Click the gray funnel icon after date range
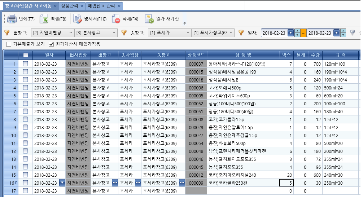Image resolution: width=363 pixels, height=198 pixels. 352,32
